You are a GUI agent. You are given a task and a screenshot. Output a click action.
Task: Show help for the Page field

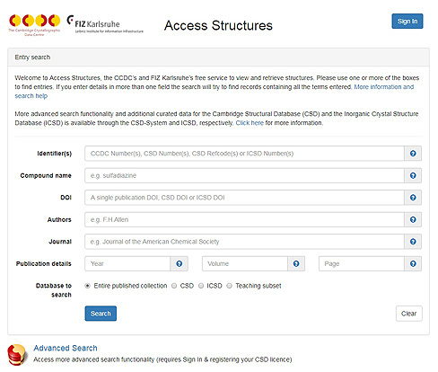coord(413,263)
